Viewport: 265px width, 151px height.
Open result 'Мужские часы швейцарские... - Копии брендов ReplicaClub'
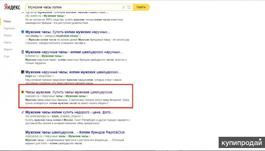tap(75, 132)
